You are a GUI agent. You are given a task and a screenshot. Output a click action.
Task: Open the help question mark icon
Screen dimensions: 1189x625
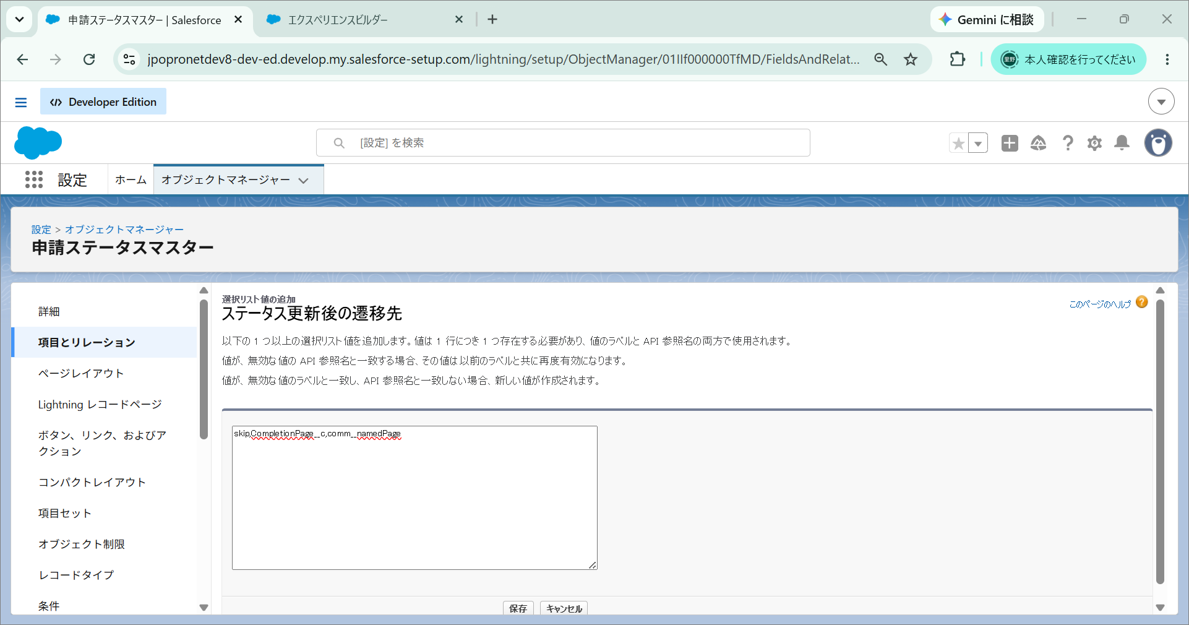tap(1068, 143)
